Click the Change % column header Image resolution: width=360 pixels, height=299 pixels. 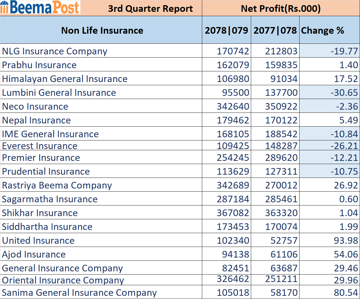322,31
